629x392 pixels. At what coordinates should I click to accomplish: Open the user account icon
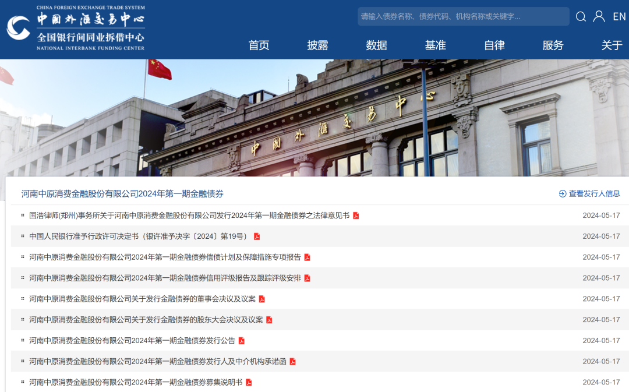point(599,16)
